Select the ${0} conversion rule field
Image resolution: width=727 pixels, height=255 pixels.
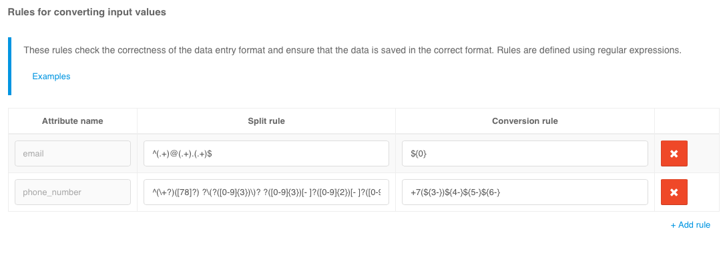tap(525, 154)
